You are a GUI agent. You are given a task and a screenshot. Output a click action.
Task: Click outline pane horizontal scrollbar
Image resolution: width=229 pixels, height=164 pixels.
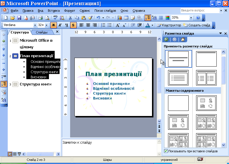40,154
